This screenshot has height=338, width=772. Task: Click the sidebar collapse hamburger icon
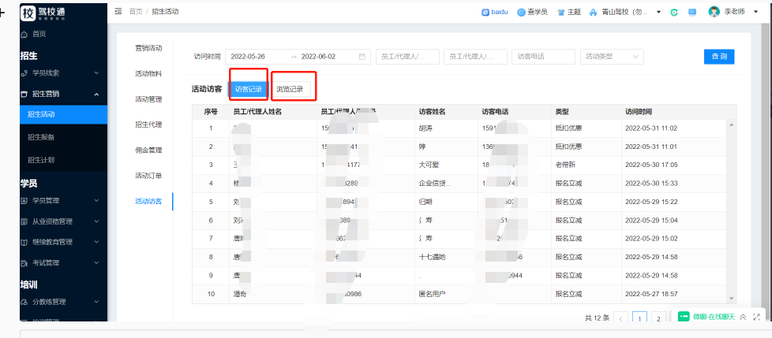[118, 12]
